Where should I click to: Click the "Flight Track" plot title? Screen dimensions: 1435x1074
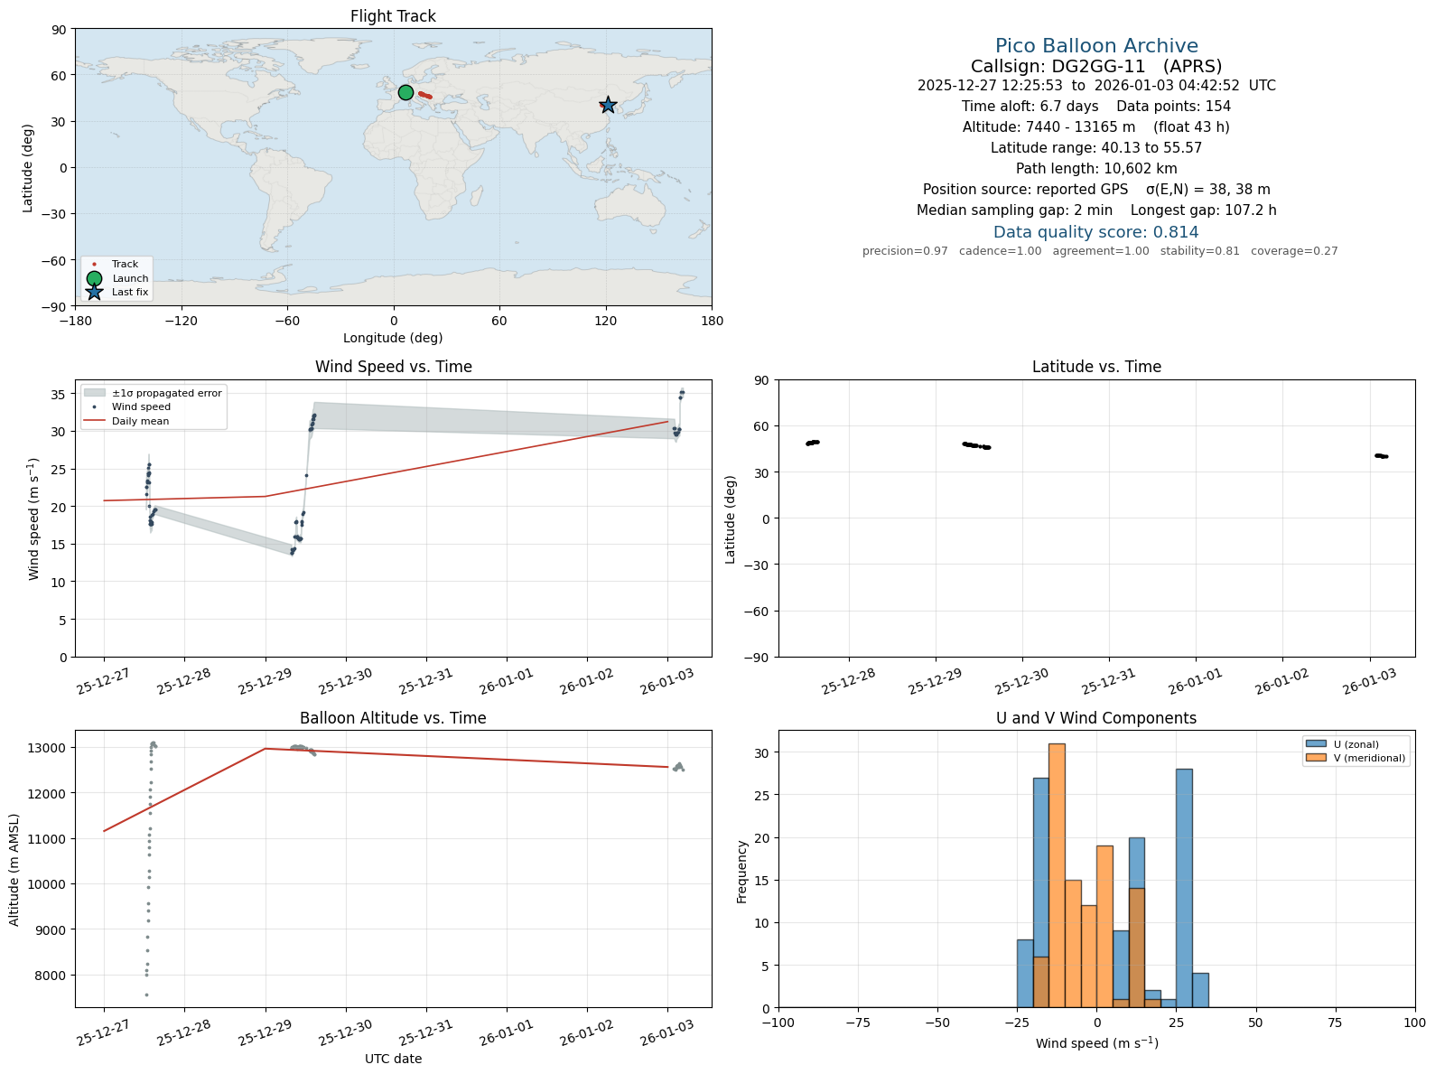393,16
